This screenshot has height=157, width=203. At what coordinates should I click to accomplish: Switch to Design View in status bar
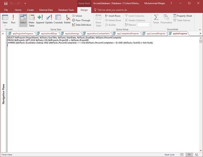click(197, 155)
